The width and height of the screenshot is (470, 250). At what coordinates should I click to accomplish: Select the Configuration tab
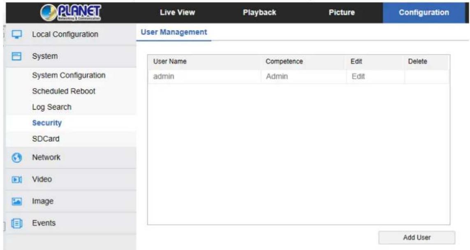[x=424, y=13]
